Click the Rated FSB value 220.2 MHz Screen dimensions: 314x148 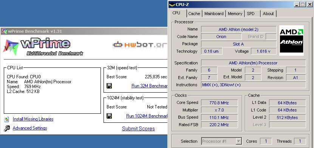219,125
